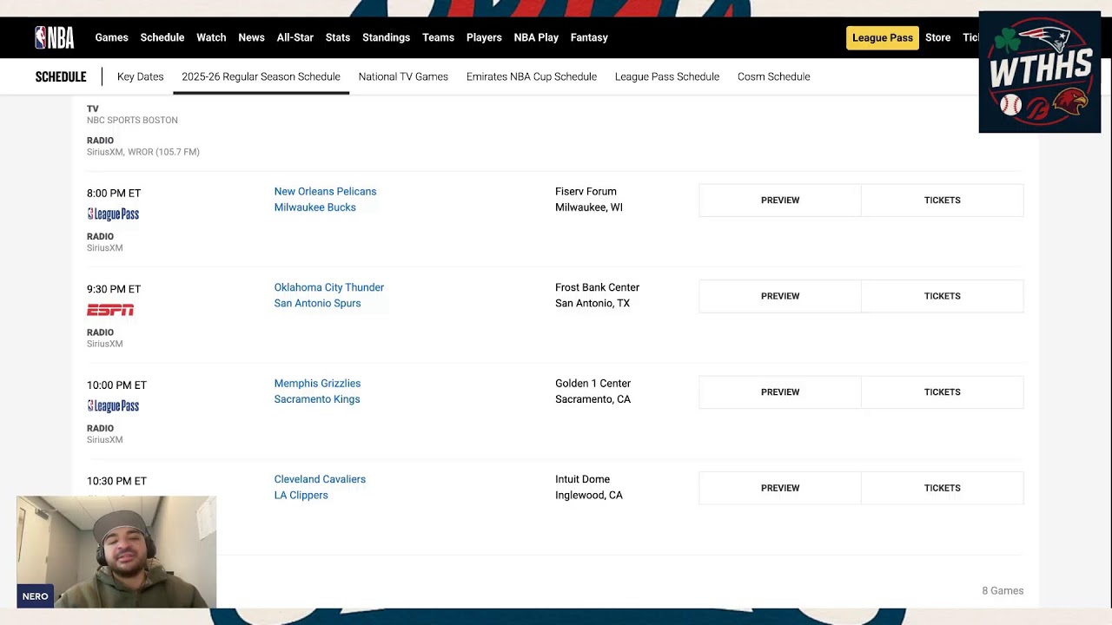Preview the Thunder at Spurs game
The height and width of the screenshot is (625, 1112).
(780, 296)
